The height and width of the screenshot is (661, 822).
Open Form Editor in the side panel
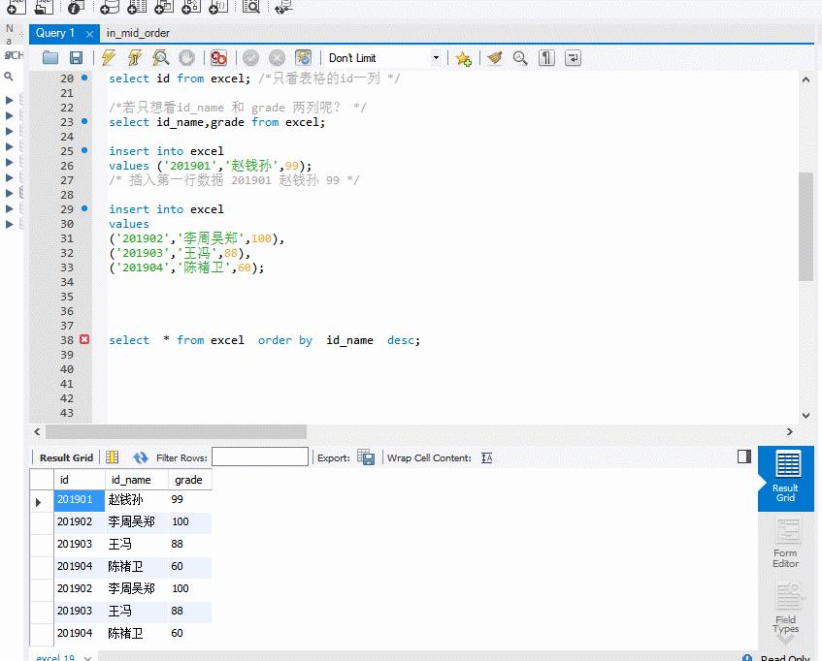(786, 545)
